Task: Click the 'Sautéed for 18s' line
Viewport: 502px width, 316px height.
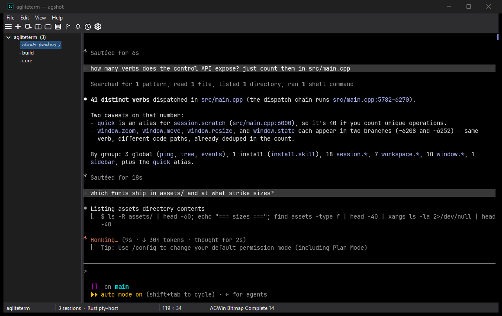Action: [x=116, y=177]
